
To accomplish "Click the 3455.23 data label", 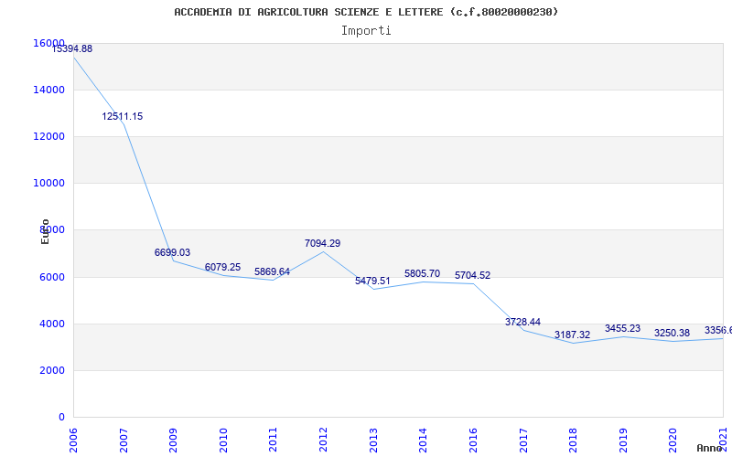I will tap(623, 329).
